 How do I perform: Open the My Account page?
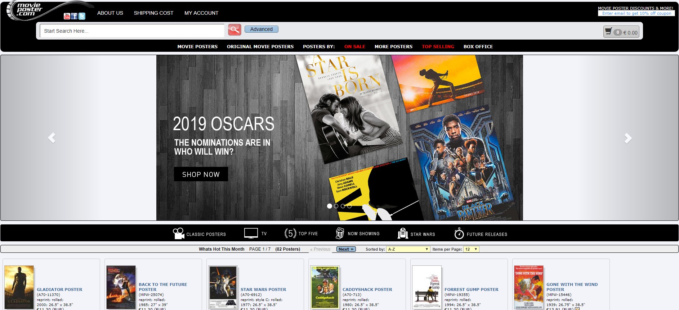pos(201,13)
